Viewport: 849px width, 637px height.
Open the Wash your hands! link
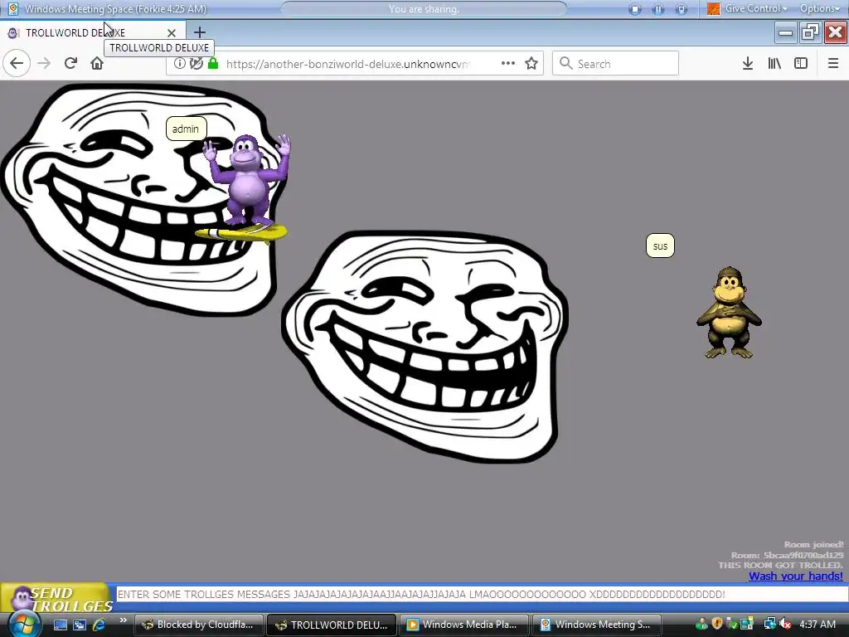click(x=795, y=576)
